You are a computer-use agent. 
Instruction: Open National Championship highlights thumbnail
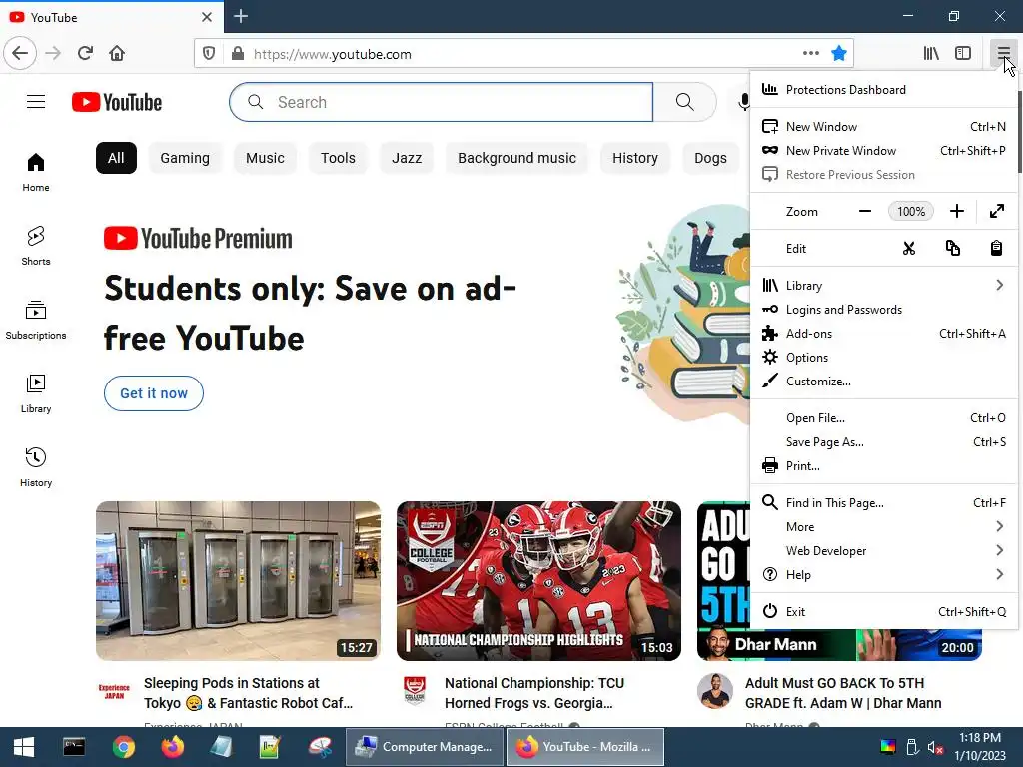click(538, 580)
